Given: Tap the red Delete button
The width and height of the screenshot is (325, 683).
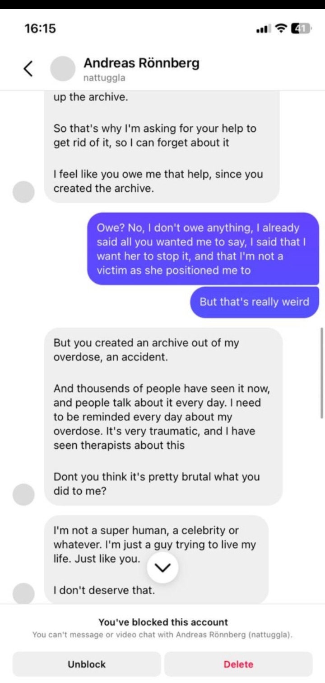Looking at the screenshot, I should coord(238,664).
